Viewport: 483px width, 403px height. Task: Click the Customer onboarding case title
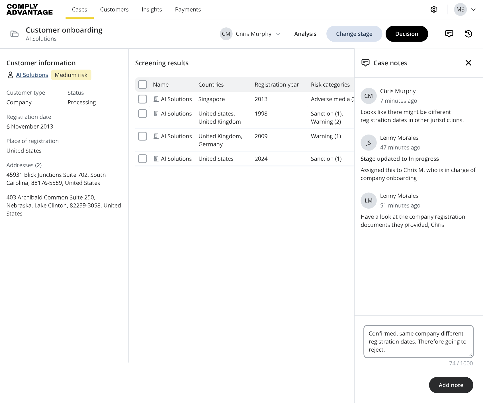tap(64, 30)
